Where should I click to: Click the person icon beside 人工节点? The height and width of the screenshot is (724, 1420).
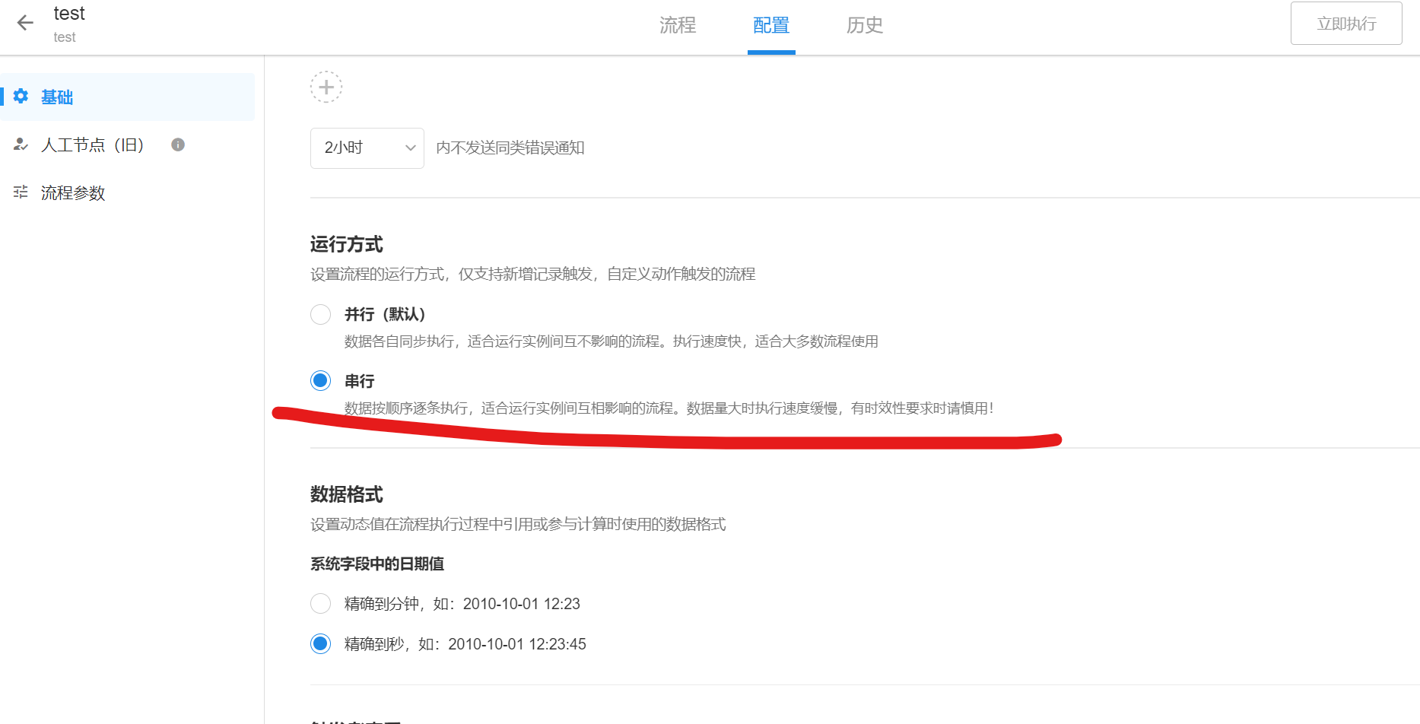coord(21,144)
